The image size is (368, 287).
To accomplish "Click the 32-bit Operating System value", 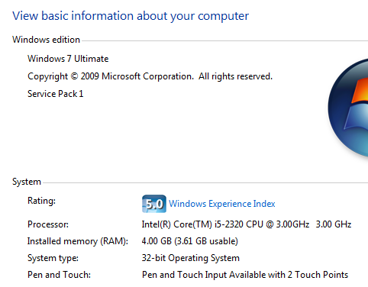I will pyautogui.click(x=191, y=258).
